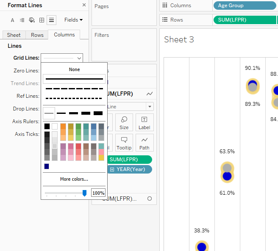Close the Format Lines pane

pyautogui.click(x=84, y=5)
